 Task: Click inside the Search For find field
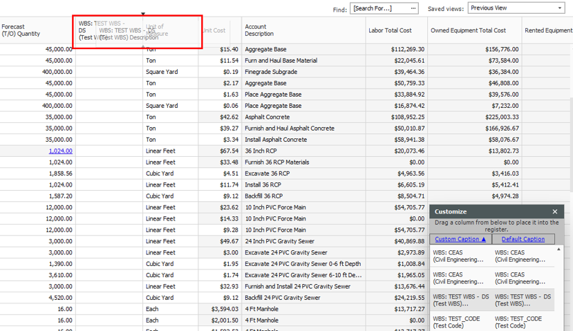pos(380,8)
